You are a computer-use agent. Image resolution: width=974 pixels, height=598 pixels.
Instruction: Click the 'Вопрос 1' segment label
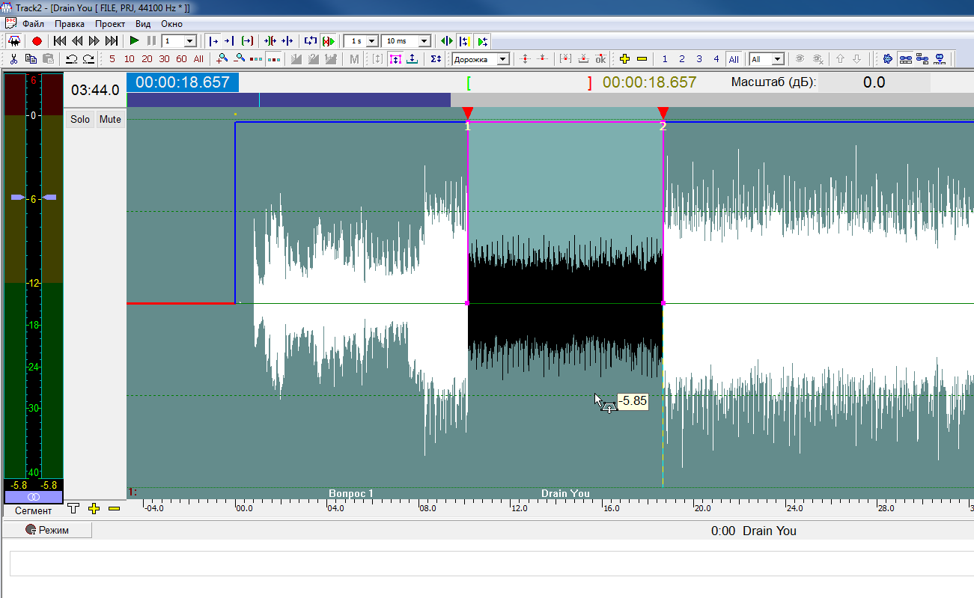(351, 493)
